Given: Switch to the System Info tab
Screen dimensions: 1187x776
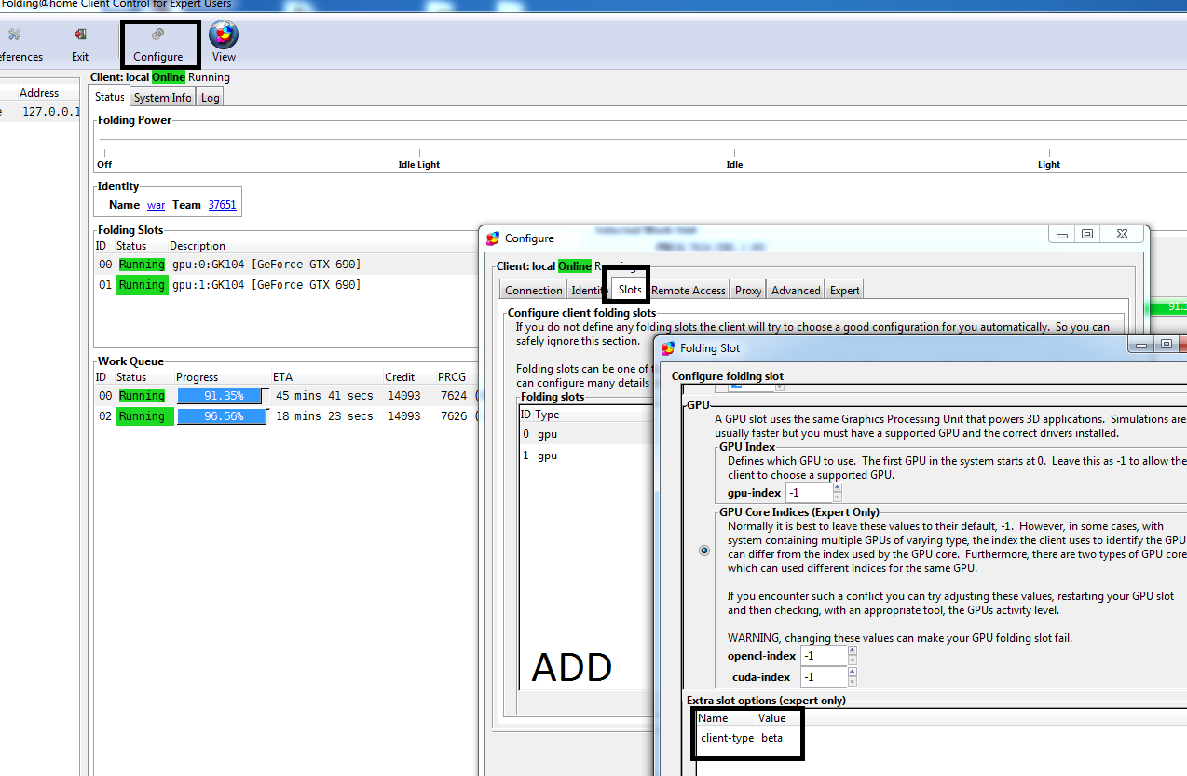Looking at the screenshot, I should pyautogui.click(x=162, y=98).
